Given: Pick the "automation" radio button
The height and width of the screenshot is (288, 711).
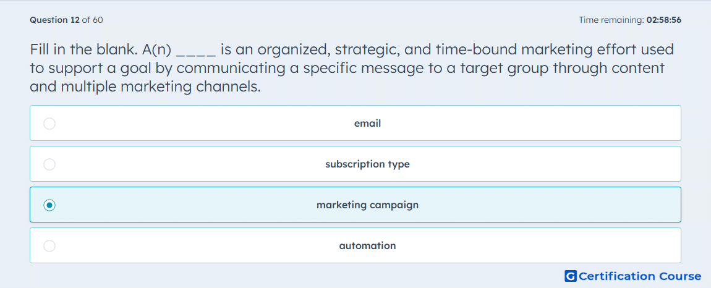Looking at the screenshot, I should [x=49, y=246].
